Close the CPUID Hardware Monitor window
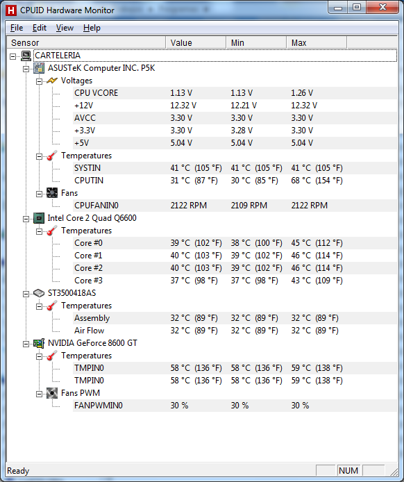The height and width of the screenshot is (482, 404). [382, 8]
